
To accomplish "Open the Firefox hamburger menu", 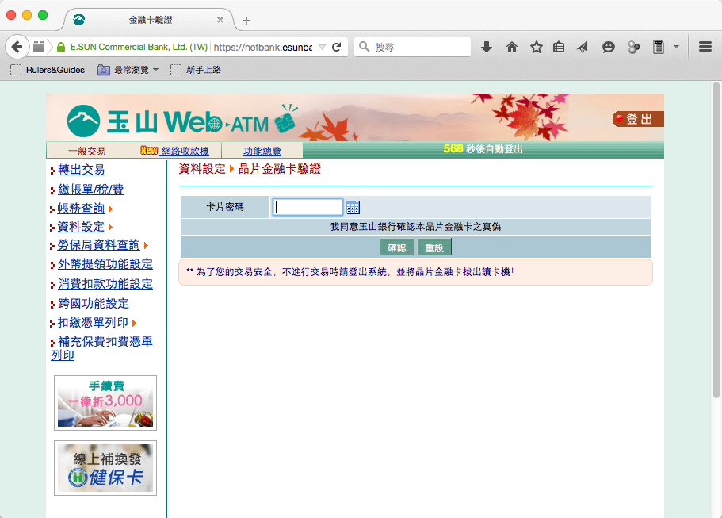I will (x=705, y=47).
